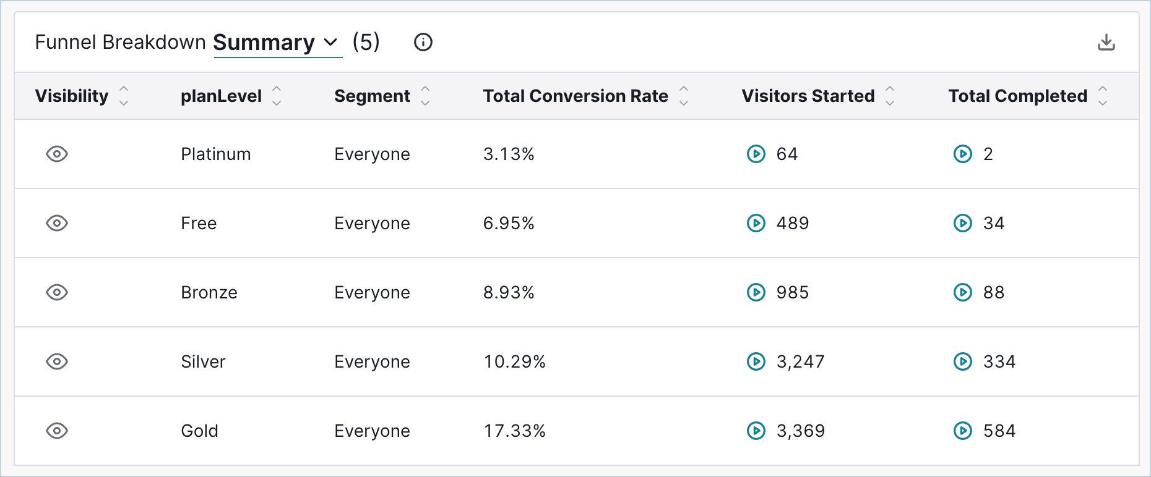Image resolution: width=1151 pixels, height=477 pixels.
Task: Select the Silver plan level cell
Action: click(x=203, y=361)
